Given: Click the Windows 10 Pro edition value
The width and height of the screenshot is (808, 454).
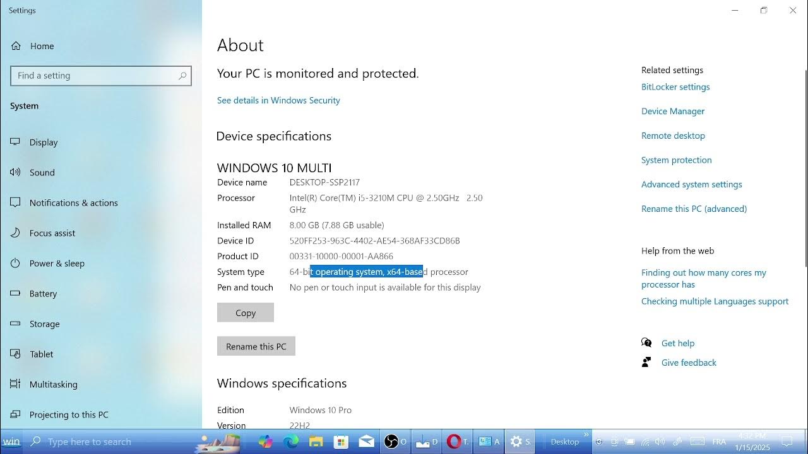Looking at the screenshot, I should click(x=321, y=410).
